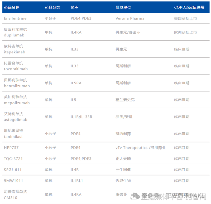Select the 葛兰素史克 developer cell
Screen dimensions: 211x204
point(125,100)
